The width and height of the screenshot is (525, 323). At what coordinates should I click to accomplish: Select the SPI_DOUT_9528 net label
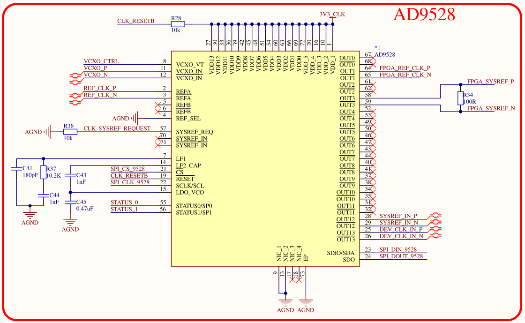tap(401, 256)
